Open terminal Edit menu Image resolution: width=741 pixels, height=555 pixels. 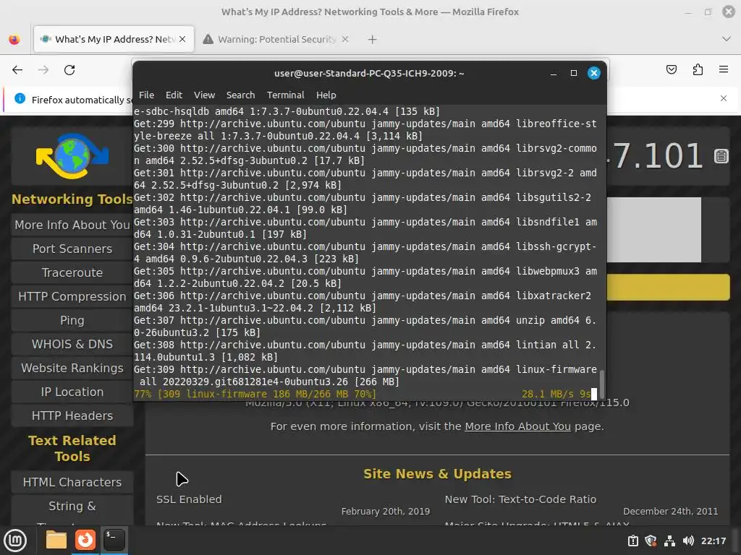pos(174,95)
